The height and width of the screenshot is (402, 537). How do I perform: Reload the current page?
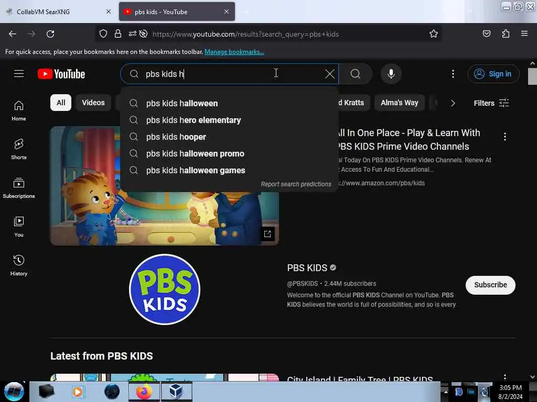[x=50, y=34]
